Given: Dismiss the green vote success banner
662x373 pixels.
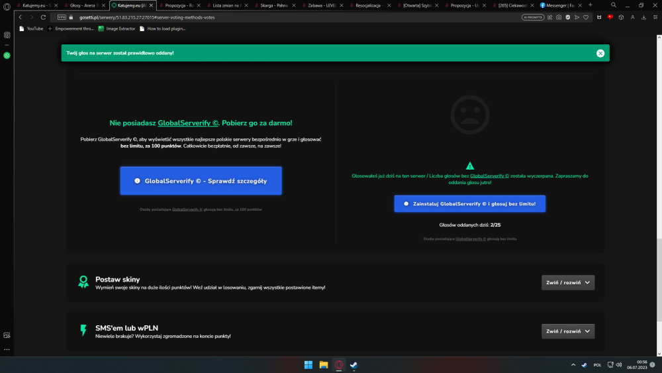Looking at the screenshot, I should [600, 53].
